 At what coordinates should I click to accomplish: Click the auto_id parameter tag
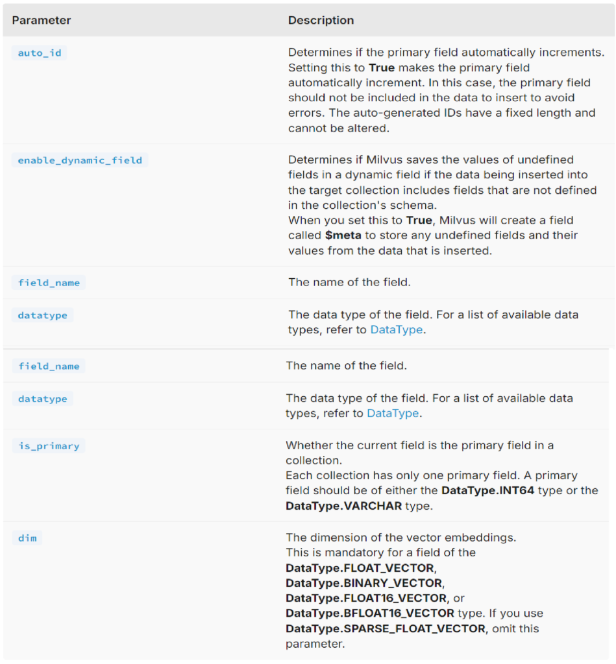[x=40, y=53]
